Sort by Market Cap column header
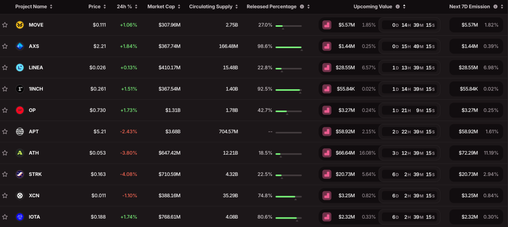The image size is (508, 227). click(x=164, y=7)
